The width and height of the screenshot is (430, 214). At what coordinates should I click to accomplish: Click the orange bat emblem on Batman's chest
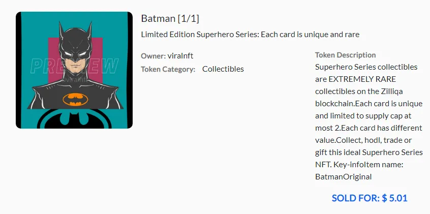click(75, 100)
